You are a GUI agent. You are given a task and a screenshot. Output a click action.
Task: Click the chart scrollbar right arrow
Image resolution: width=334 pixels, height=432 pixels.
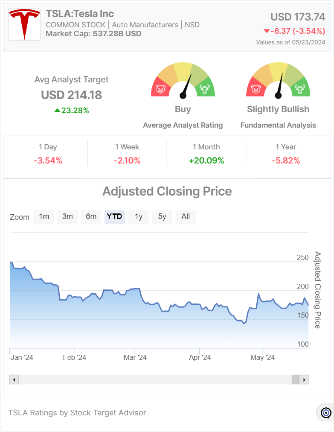(304, 379)
